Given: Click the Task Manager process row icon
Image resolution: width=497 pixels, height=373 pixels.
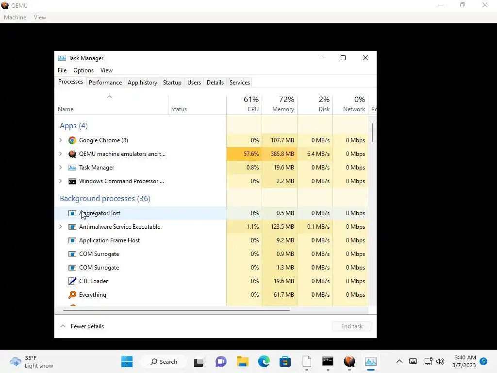Looking at the screenshot, I should 72,168.
